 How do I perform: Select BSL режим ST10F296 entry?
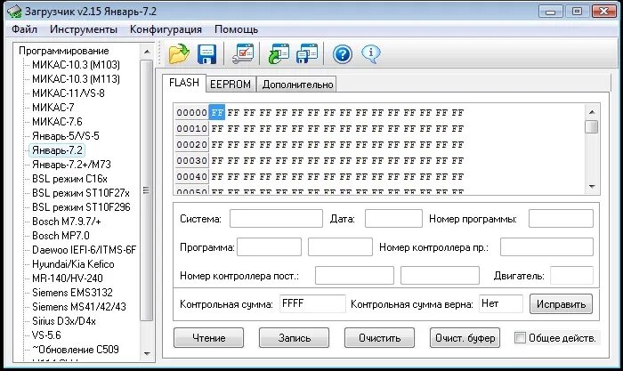(81, 207)
